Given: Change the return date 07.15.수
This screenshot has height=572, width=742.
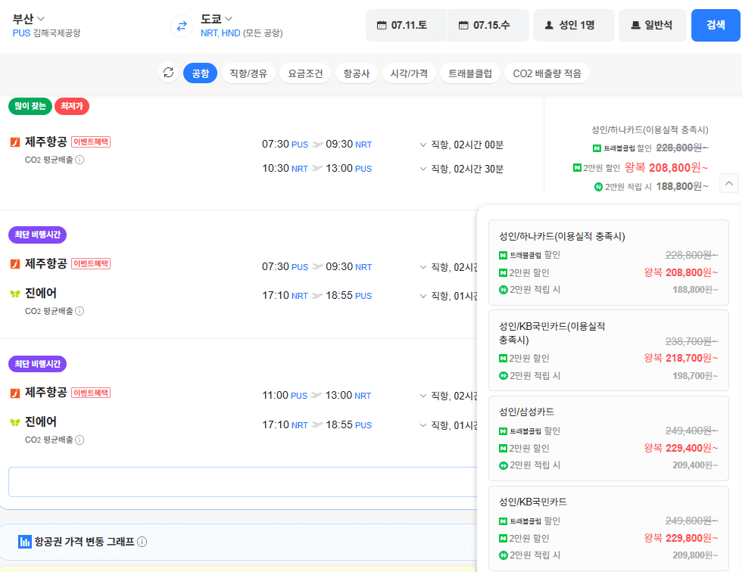Looking at the screenshot, I should pyautogui.click(x=488, y=25).
